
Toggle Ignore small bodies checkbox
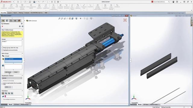point(2,84)
